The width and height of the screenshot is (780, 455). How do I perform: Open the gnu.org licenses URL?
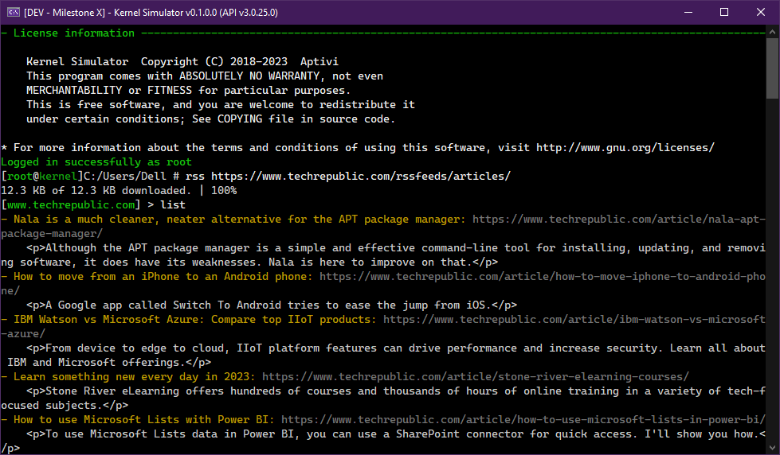point(625,148)
